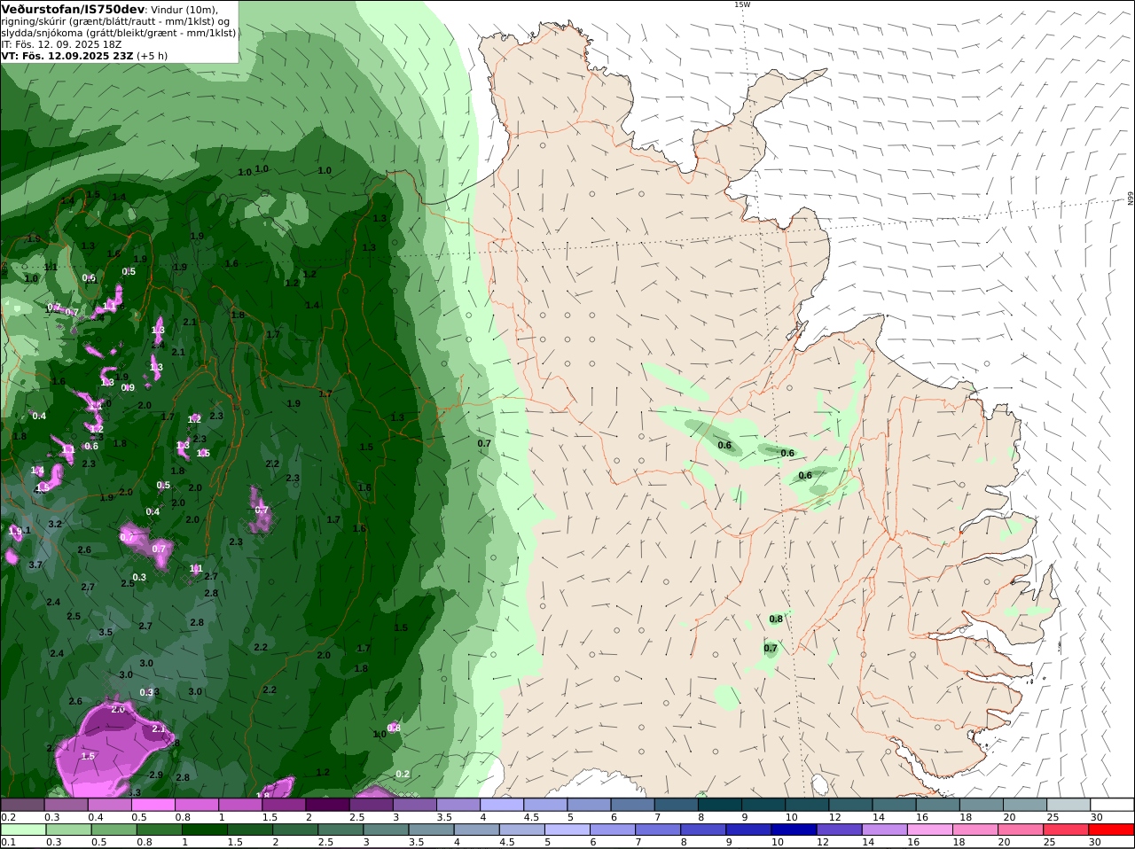Pick the white swatch above 30 in top row
This screenshot has width=1135, height=849.
pyautogui.click(x=1112, y=805)
